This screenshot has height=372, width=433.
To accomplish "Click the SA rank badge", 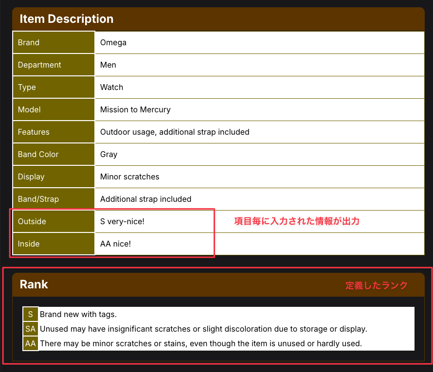I will tap(31, 329).
